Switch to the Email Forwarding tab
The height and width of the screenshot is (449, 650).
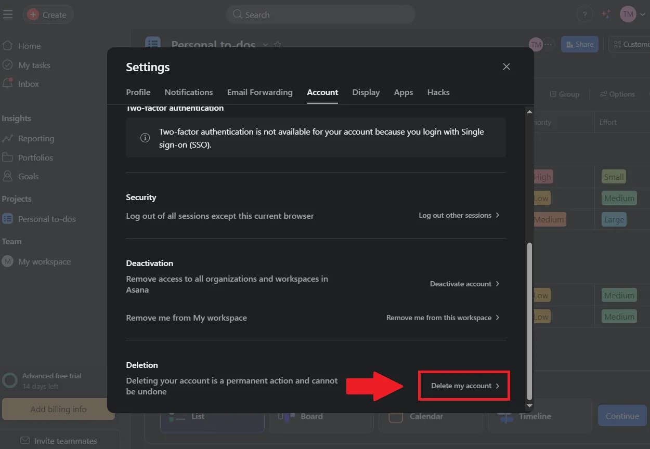(x=260, y=92)
